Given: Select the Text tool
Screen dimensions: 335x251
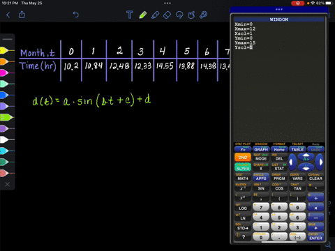Looking at the screenshot, I should click(130, 15).
